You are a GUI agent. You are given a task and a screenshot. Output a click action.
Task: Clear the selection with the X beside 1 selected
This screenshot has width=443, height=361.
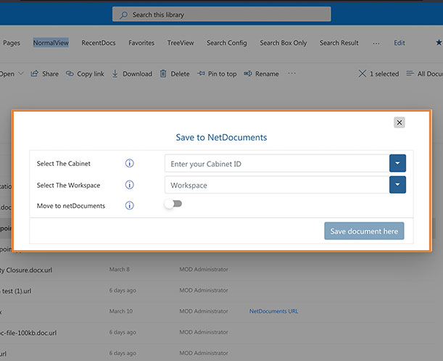point(363,74)
